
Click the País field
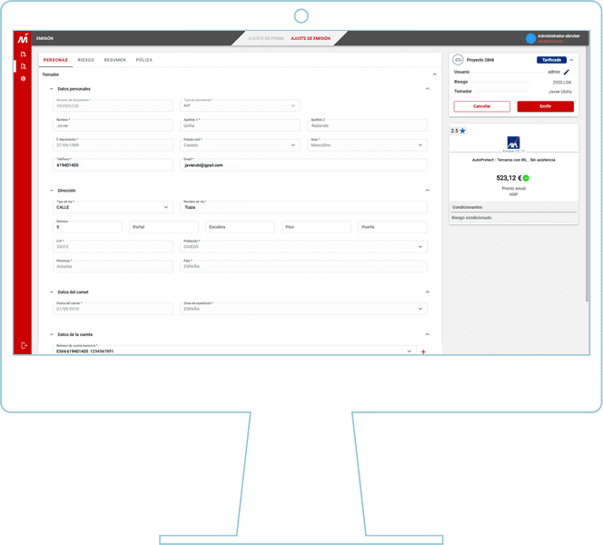point(303,266)
